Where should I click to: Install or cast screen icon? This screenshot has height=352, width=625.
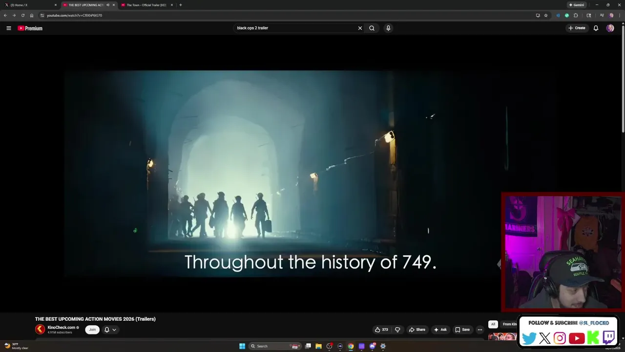click(538, 15)
